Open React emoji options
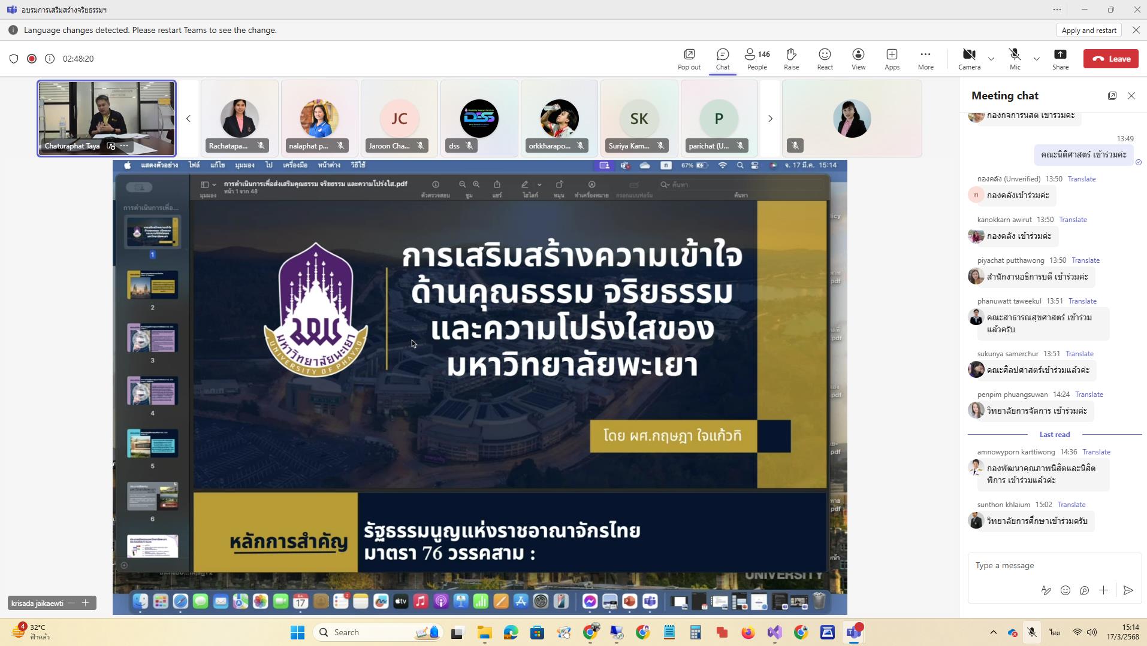 click(x=825, y=59)
